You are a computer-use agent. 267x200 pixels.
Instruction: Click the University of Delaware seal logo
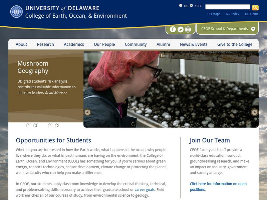point(16,12)
